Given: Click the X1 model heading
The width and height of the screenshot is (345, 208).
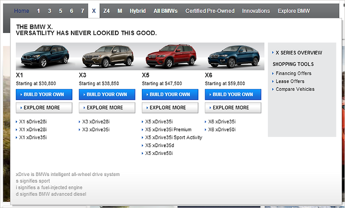Looking at the screenshot, I should (x=19, y=75).
